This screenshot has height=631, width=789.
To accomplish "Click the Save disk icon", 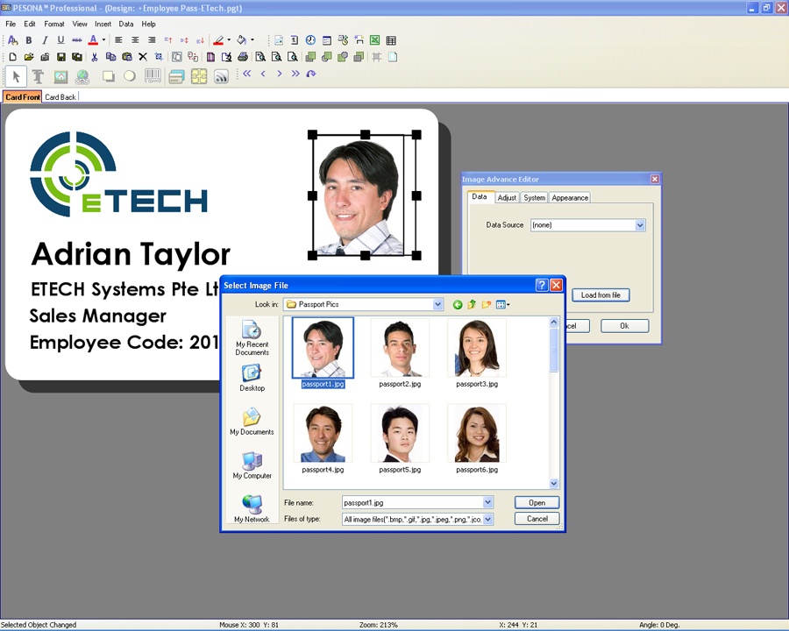I will tap(61, 57).
